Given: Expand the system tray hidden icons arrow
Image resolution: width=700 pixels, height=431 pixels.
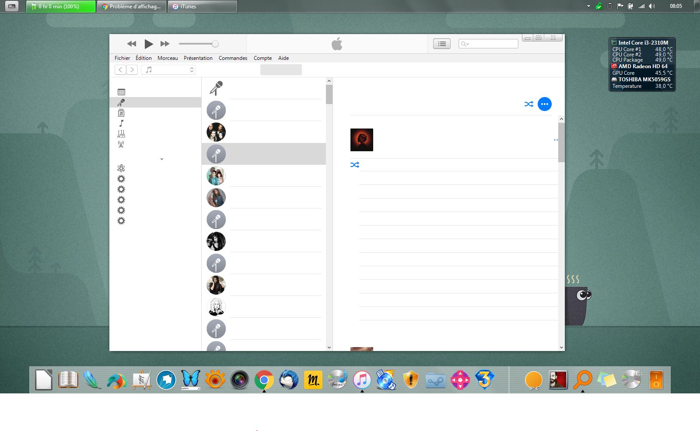Looking at the screenshot, I should (588, 7).
